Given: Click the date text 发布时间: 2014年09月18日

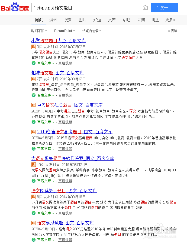Looking at the screenshot, I should tap(65, 197).
